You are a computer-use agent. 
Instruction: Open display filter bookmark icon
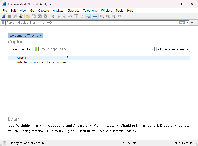(x=3, y=23)
